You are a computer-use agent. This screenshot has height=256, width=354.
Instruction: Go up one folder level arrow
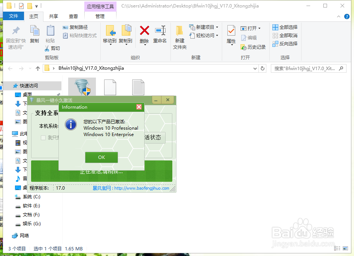38,69
